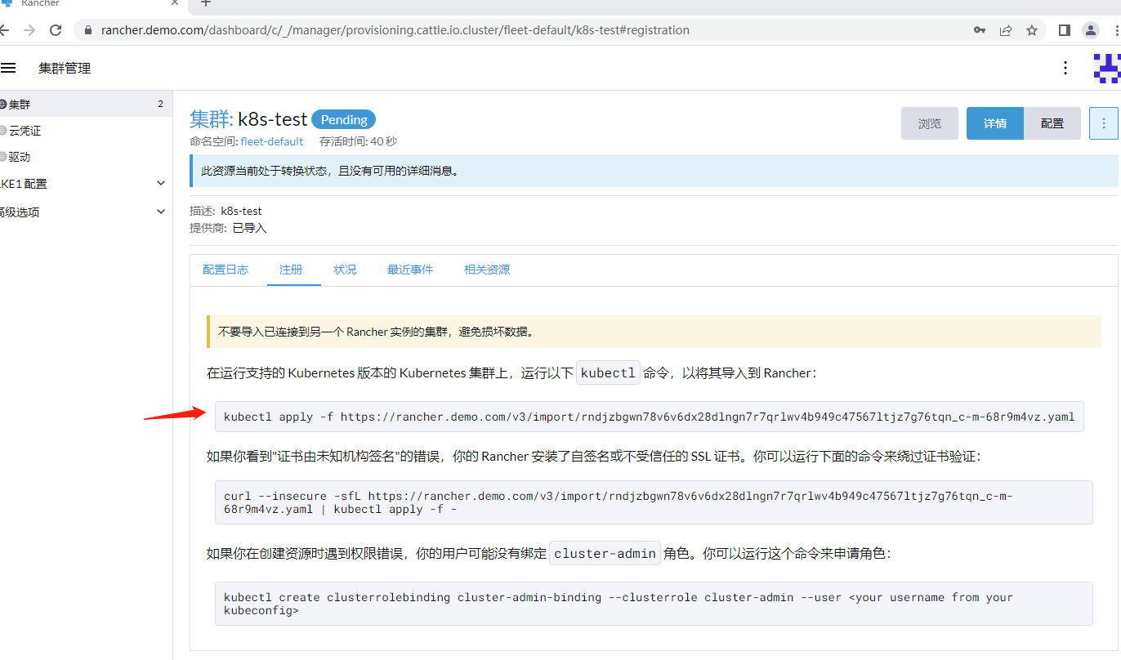
Task: Click the yellow warning banner about importing clusters
Action: pos(654,332)
